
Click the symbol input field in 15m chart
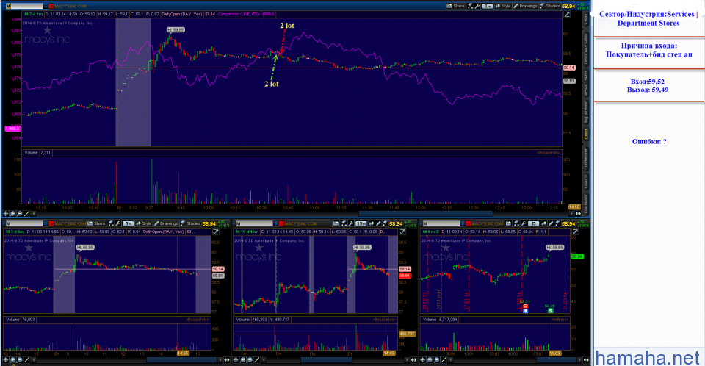tap(255, 223)
